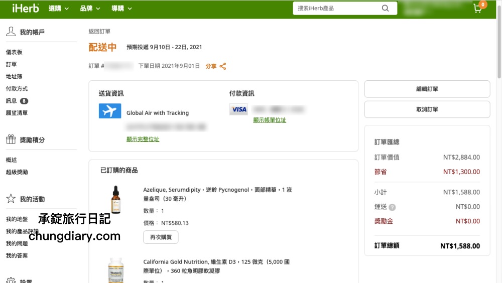Screen dimensions: 502x283
Task: Click the Azelique serum product thumbnail
Action: [x=116, y=199]
